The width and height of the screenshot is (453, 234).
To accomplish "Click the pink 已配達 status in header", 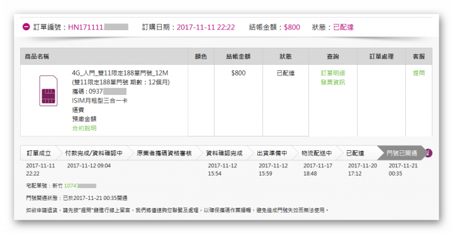I will tap(344, 27).
